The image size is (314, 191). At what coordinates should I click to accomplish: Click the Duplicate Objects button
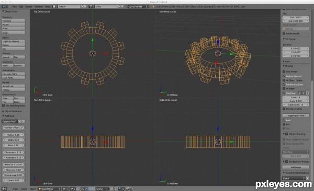tap(14, 41)
